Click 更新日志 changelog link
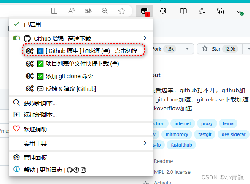This screenshot has height=184, width=250. point(51,170)
